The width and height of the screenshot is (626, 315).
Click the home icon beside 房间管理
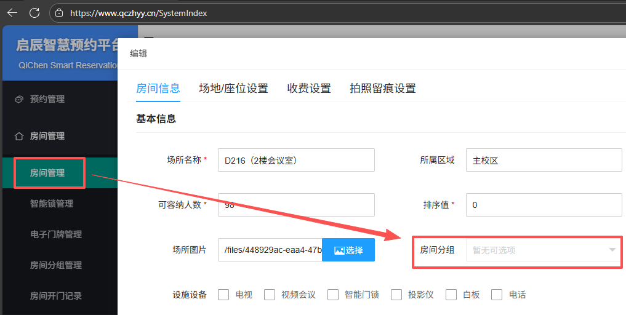click(19, 136)
